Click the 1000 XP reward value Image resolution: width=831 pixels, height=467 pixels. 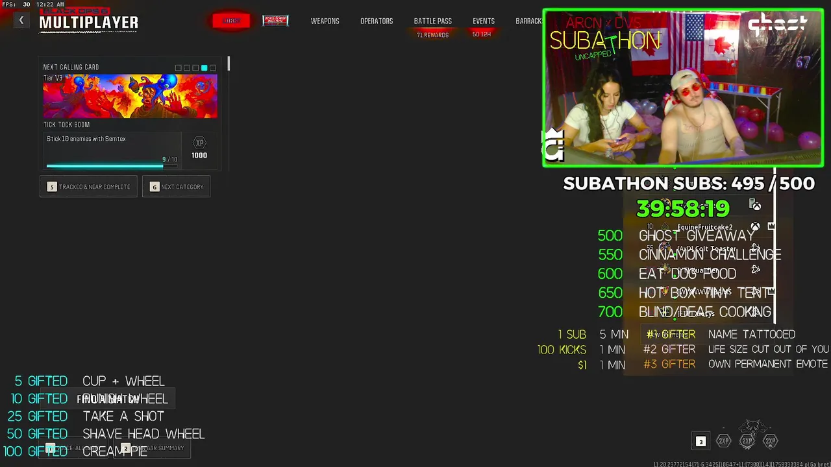click(x=199, y=156)
